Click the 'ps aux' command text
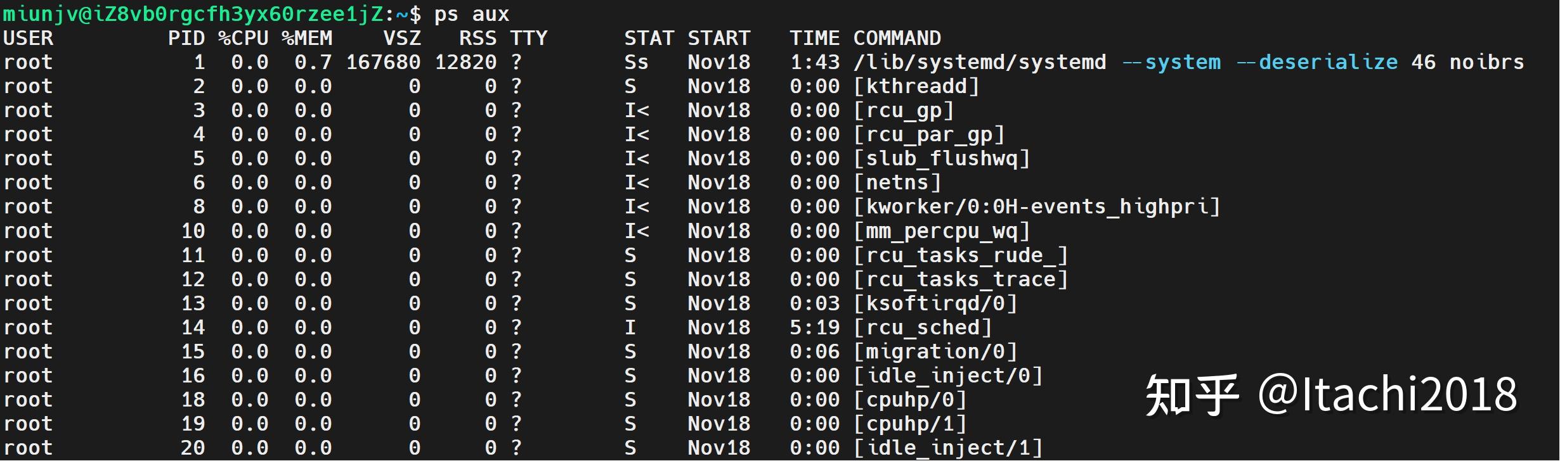The width and height of the screenshot is (1560, 461). tap(471, 14)
